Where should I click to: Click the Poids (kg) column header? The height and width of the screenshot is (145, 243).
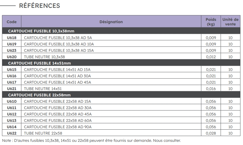pos(211,22)
